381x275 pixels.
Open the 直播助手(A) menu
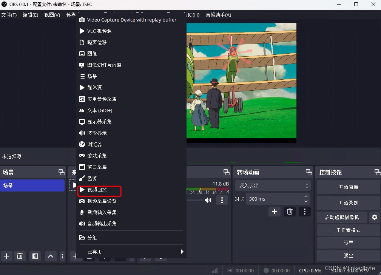click(x=218, y=15)
